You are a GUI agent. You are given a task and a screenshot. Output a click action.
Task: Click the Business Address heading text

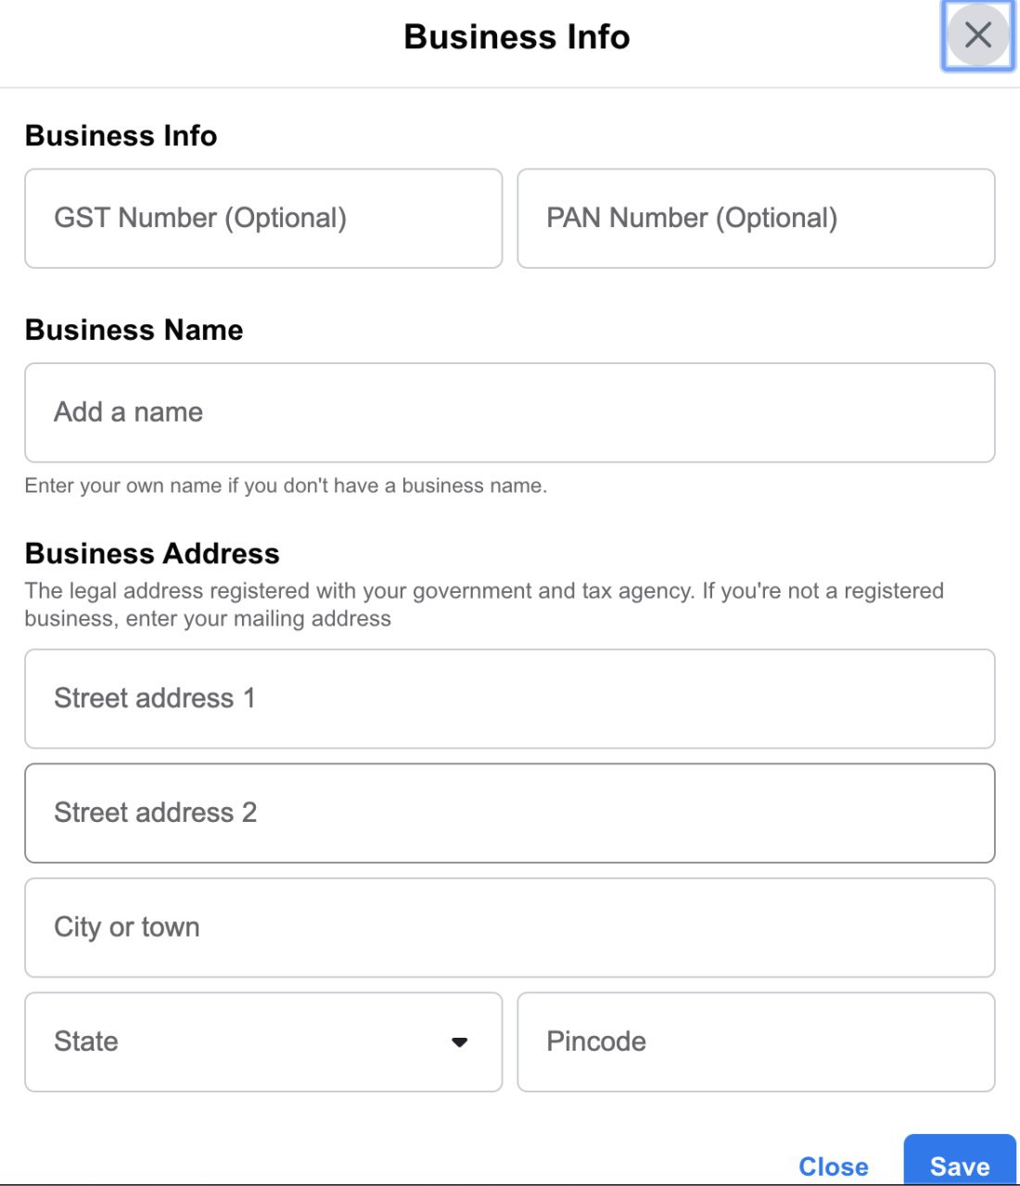[x=152, y=553]
